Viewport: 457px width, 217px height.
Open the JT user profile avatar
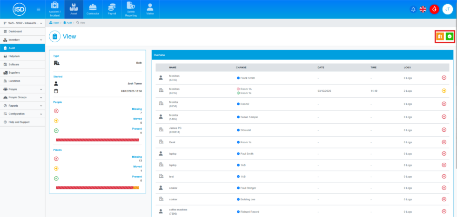[x=447, y=9]
